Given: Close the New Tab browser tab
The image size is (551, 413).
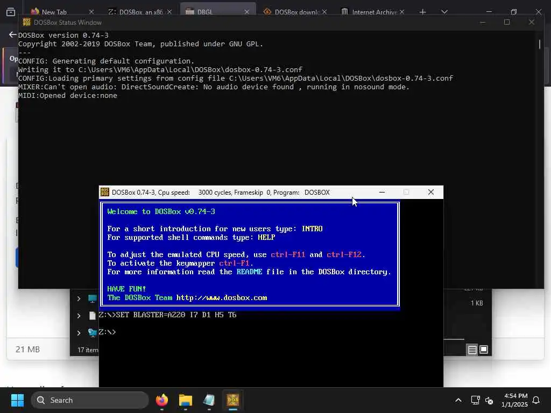Looking at the screenshot, I should (x=91, y=12).
